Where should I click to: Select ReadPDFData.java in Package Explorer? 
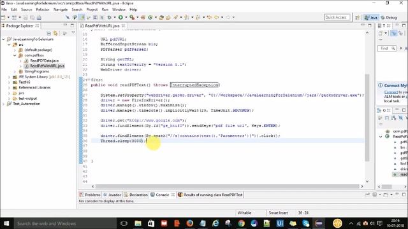[x=44, y=61]
